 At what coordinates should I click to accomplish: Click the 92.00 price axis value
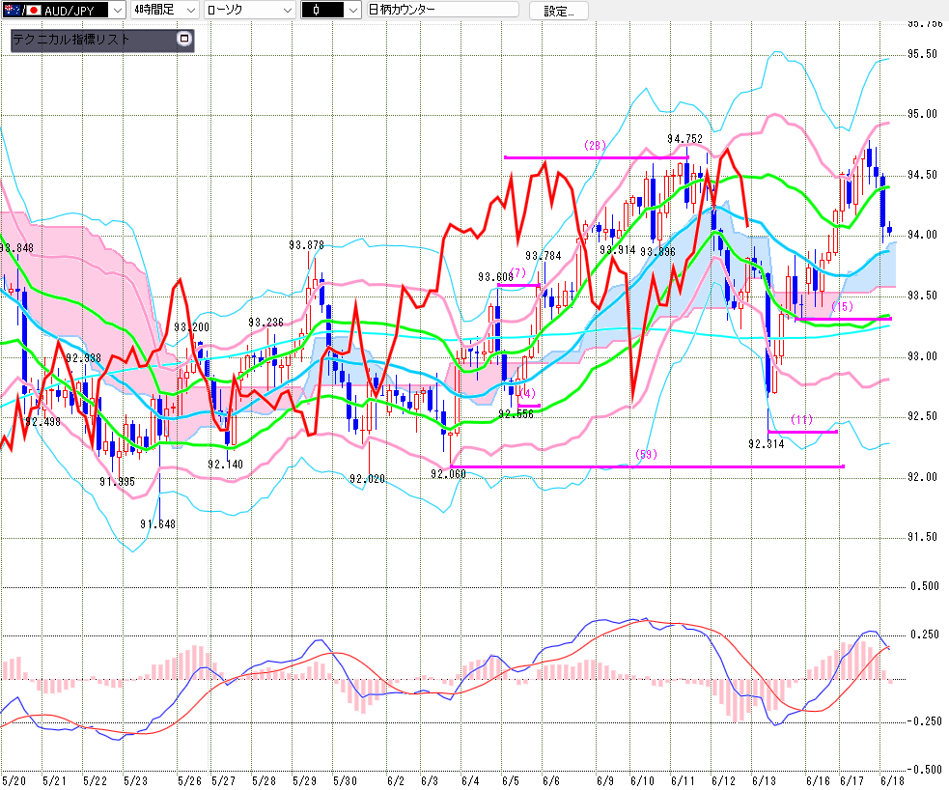click(922, 477)
